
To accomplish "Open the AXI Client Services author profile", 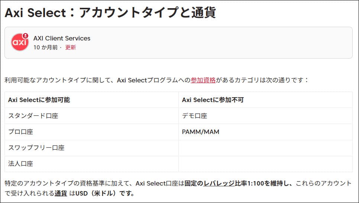I will (62, 38).
